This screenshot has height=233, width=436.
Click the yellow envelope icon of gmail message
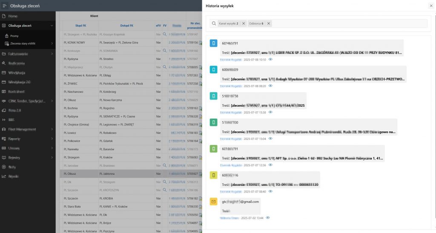pos(214,202)
